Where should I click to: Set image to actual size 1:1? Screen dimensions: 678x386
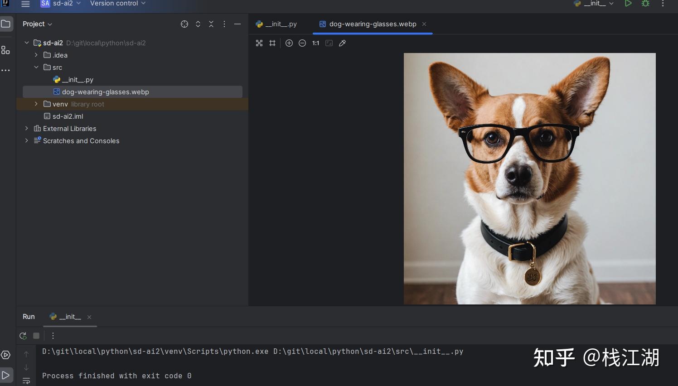coord(315,43)
